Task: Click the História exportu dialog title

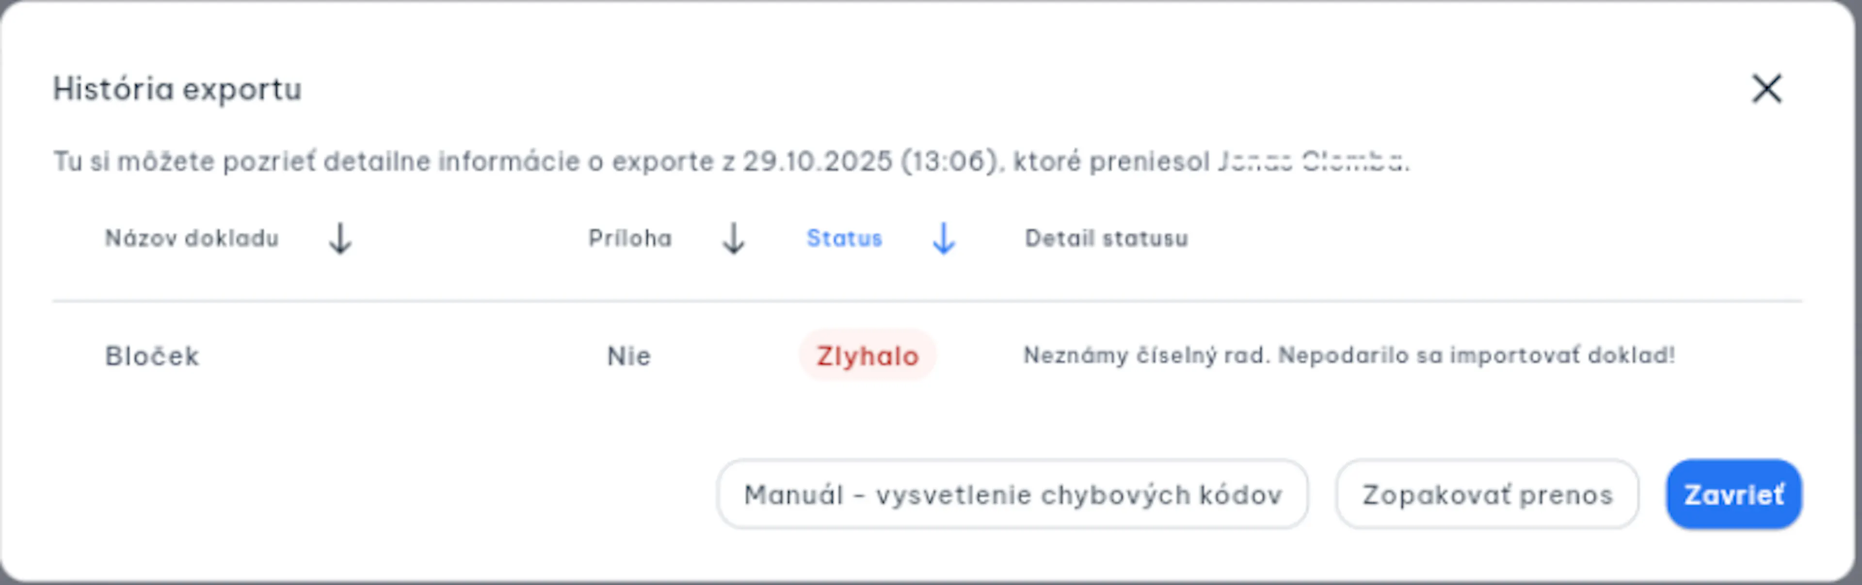Action: pyautogui.click(x=177, y=90)
